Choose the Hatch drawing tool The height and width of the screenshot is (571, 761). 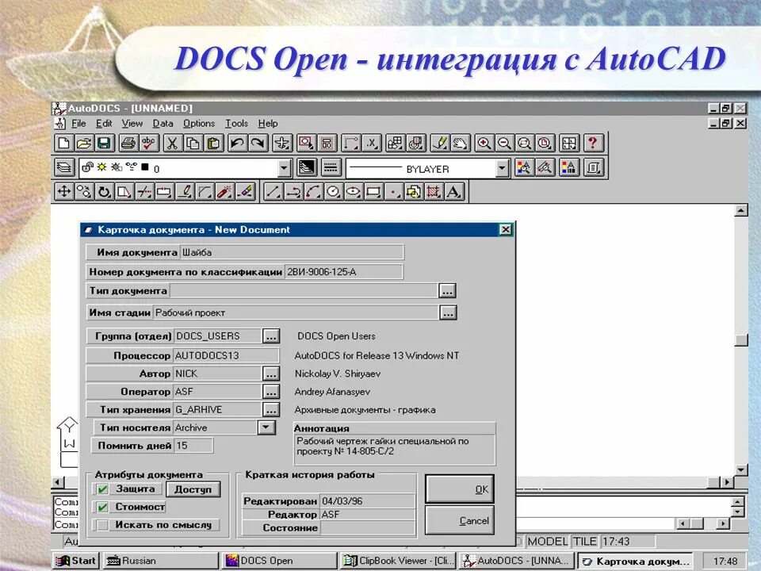pos(434,192)
